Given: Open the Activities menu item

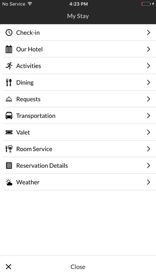Looking at the screenshot, I should [x=80, y=66].
